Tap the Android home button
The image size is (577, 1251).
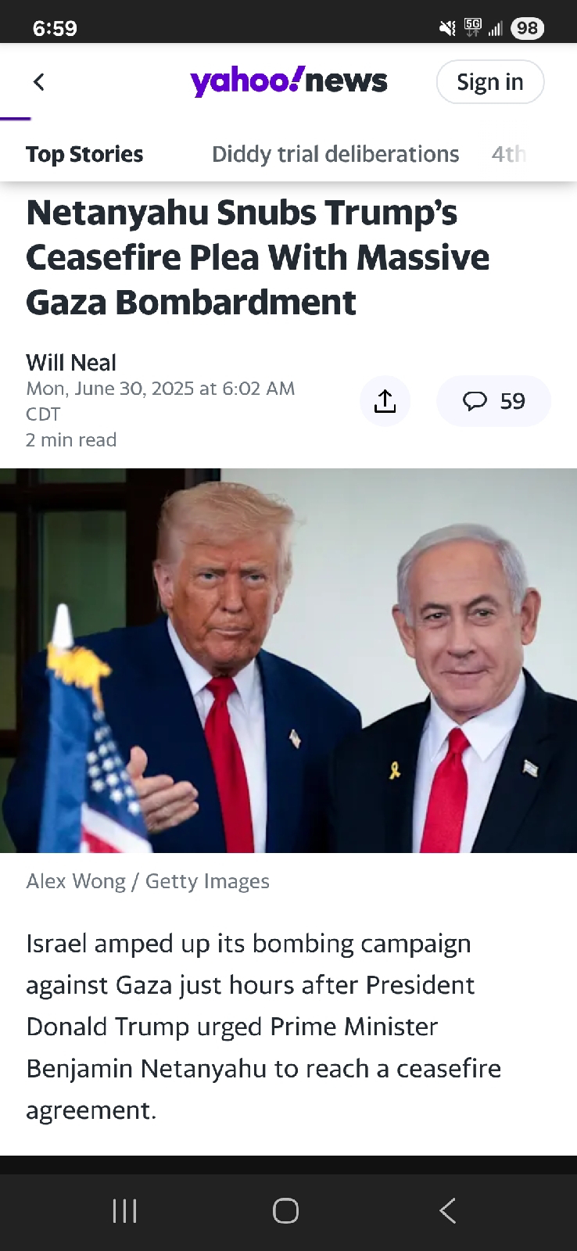285,1211
